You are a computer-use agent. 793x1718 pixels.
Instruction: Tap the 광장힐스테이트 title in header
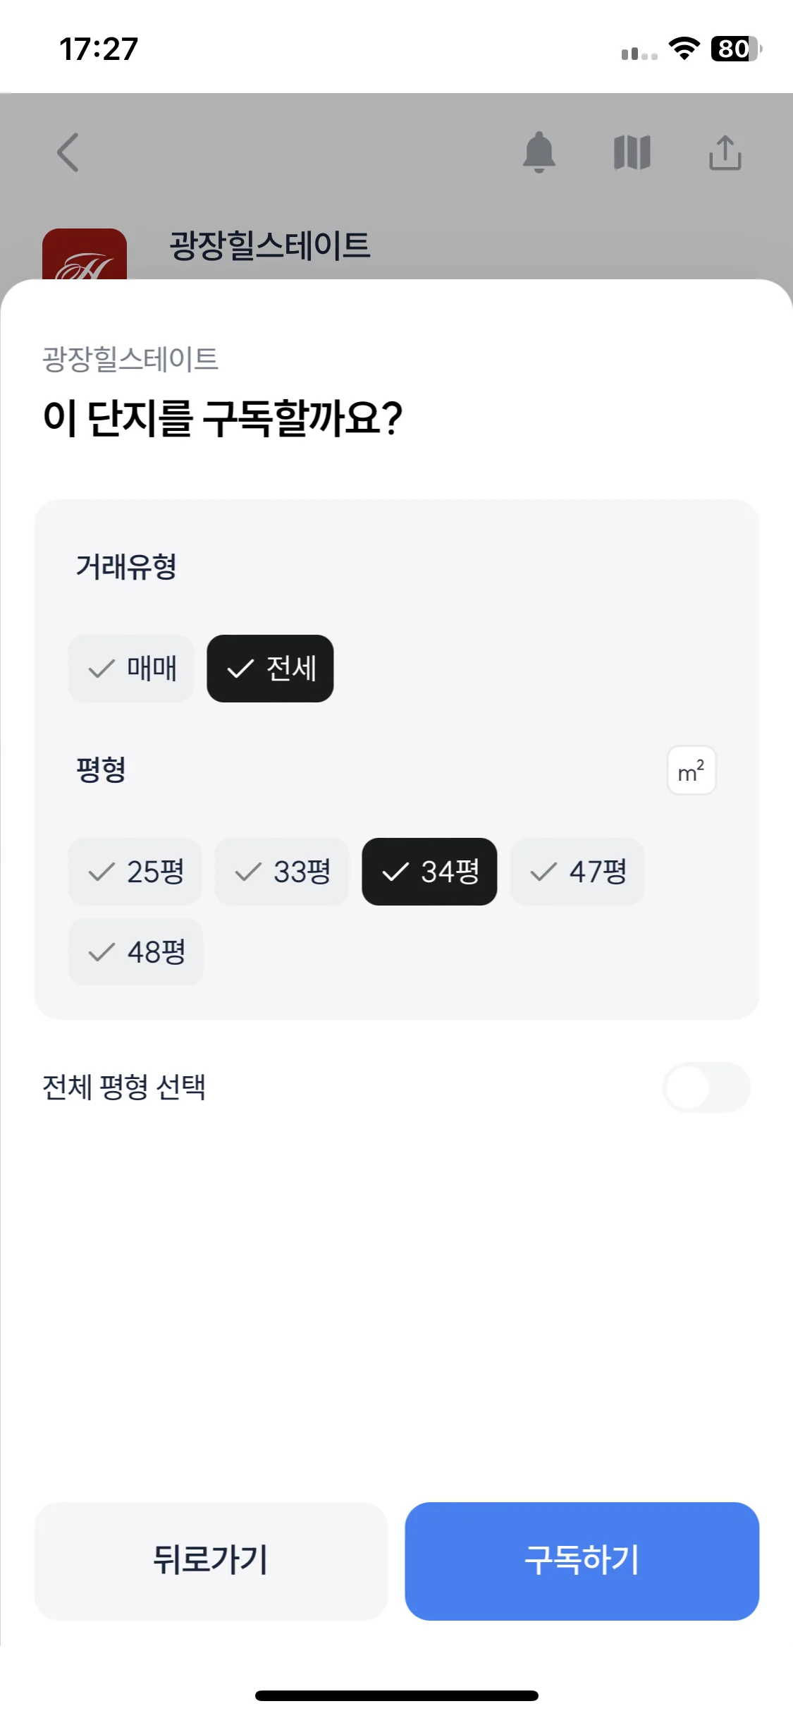point(270,246)
